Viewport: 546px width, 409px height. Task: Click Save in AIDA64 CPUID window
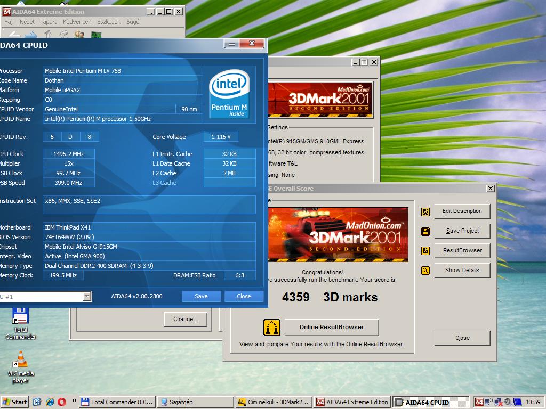point(201,296)
